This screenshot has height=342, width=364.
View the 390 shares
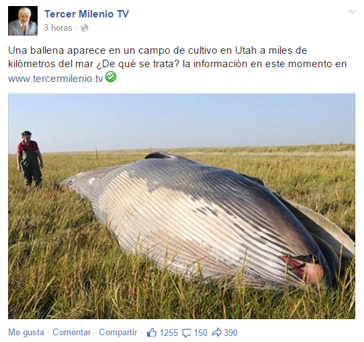pos(230,333)
